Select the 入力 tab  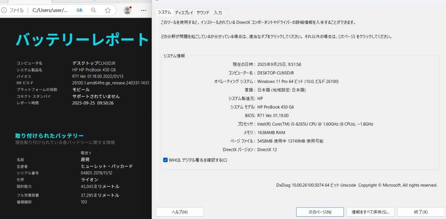219,12
